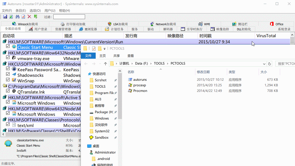Select the autoruns application icon in Explorer
The height and width of the screenshot is (166, 295).
[130, 80]
